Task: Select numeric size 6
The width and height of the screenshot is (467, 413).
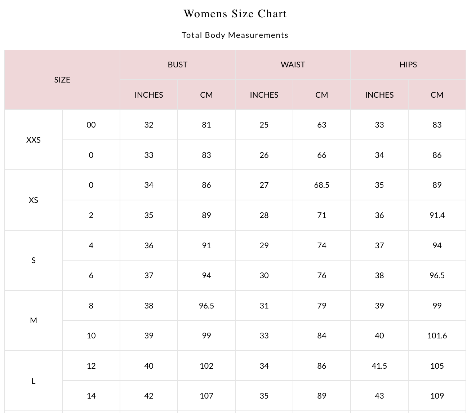Action: [x=91, y=275]
